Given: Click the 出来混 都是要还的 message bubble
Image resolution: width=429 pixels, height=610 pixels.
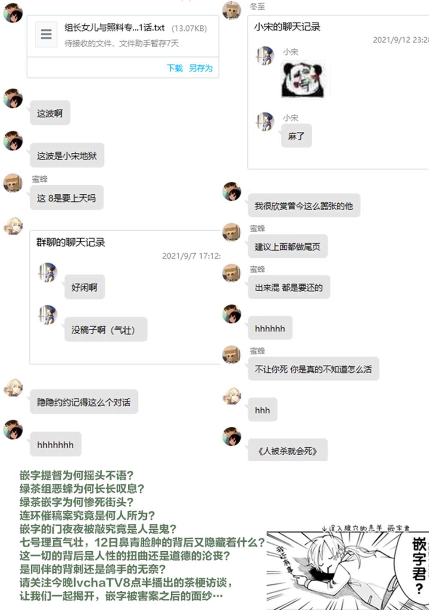Looking at the screenshot, I should pos(289,287).
